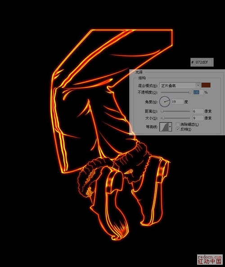
Task: Click the 消除锯齿(L) checkbox label
Action: [189, 124]
